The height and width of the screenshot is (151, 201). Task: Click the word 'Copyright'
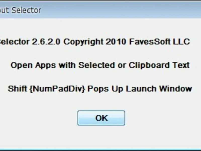click(83, 42)
